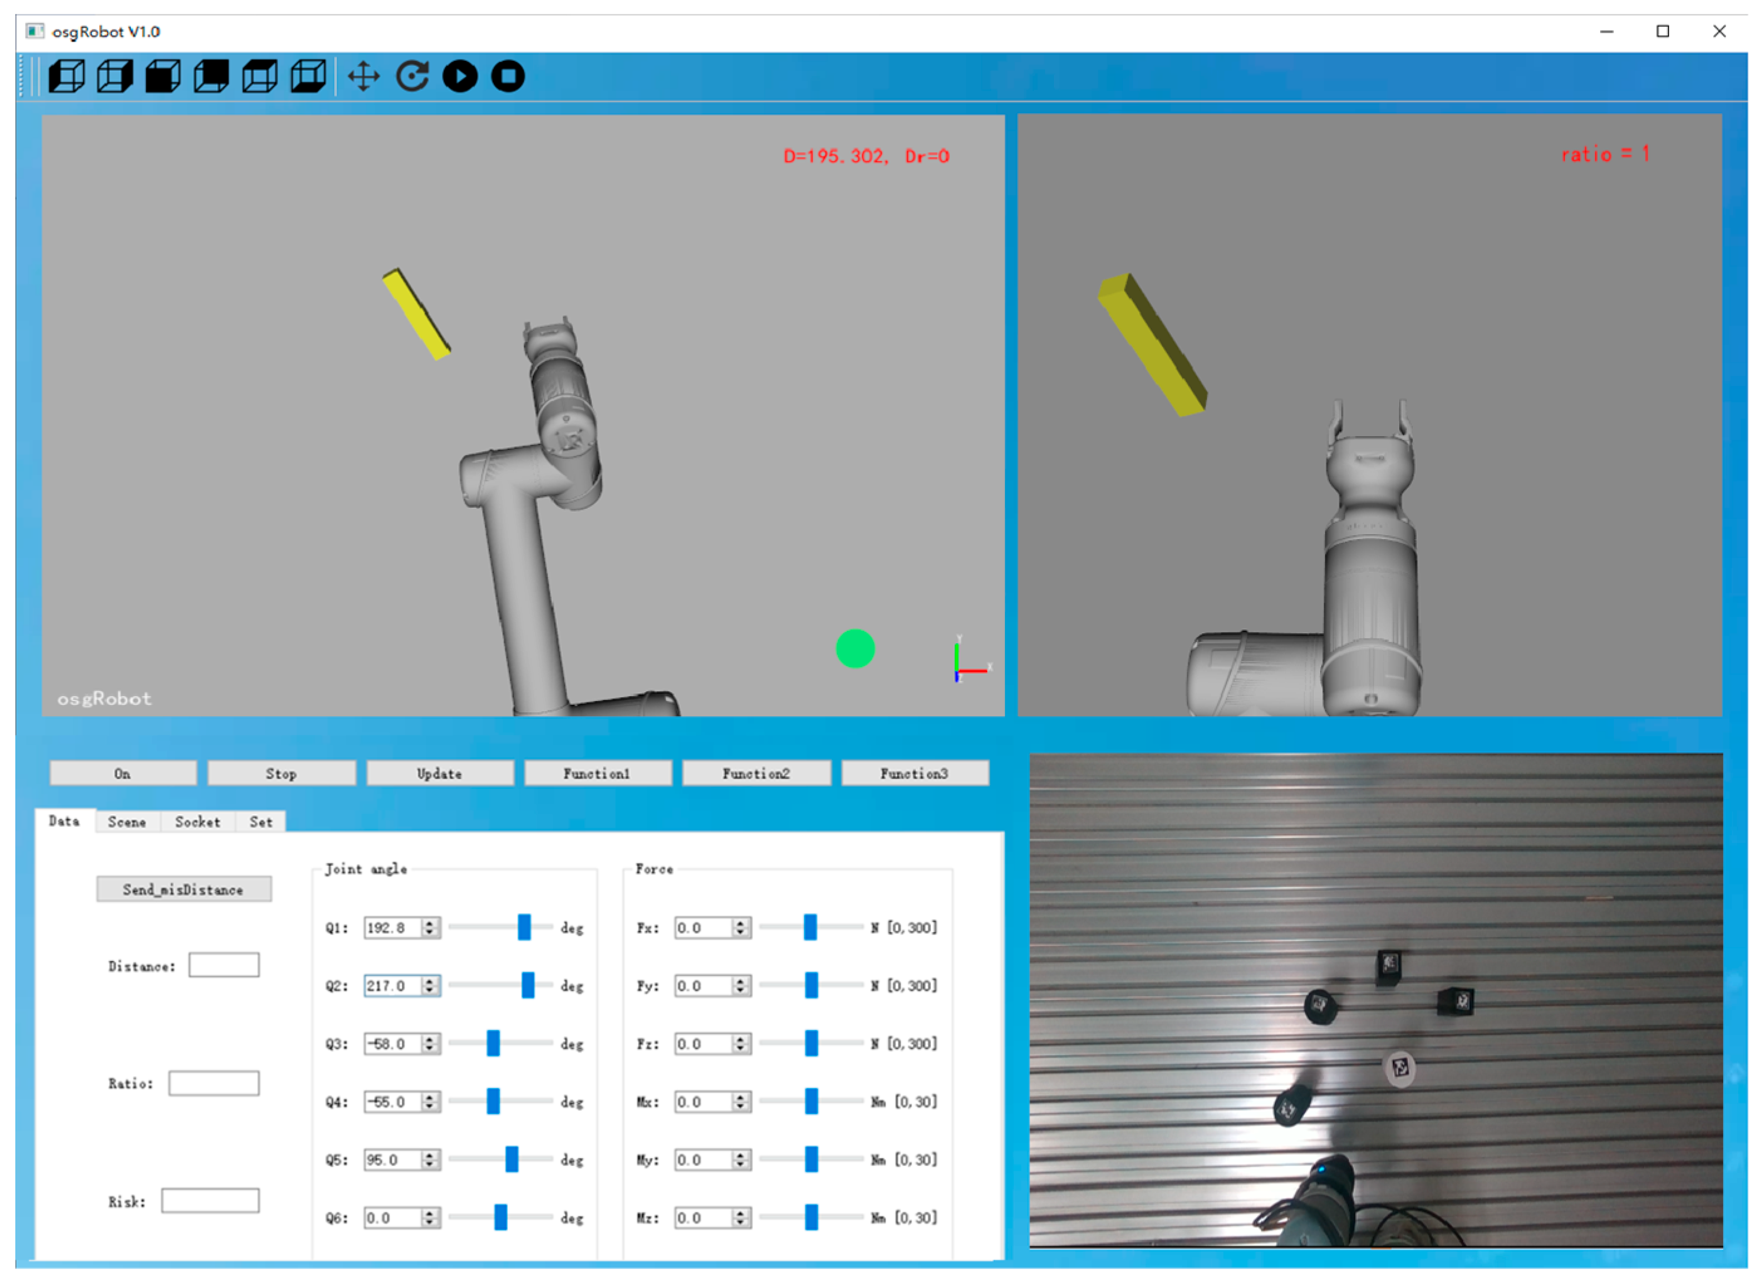Select the bottom-face cube view icon
This screenshot has height=1281, width=1757.
308,76
